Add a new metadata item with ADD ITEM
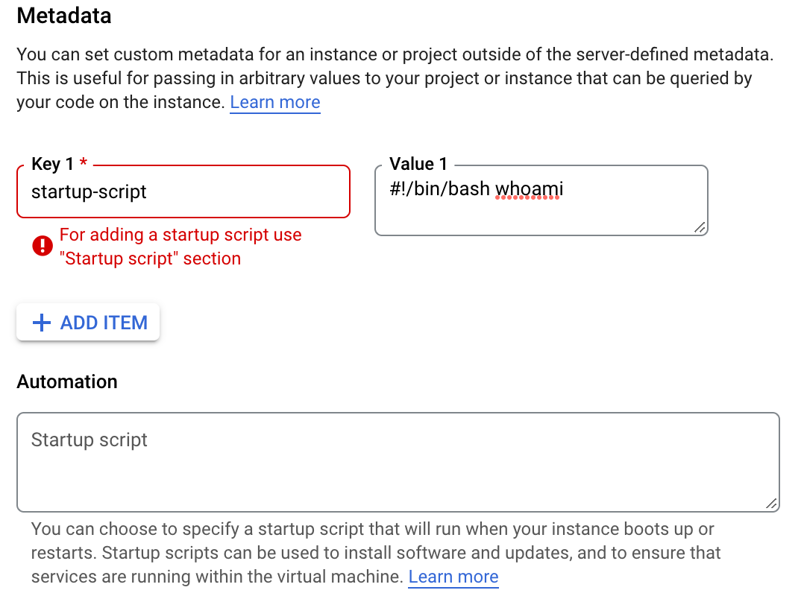The width and height of the screenshot is (804, 596). (88, 323)
